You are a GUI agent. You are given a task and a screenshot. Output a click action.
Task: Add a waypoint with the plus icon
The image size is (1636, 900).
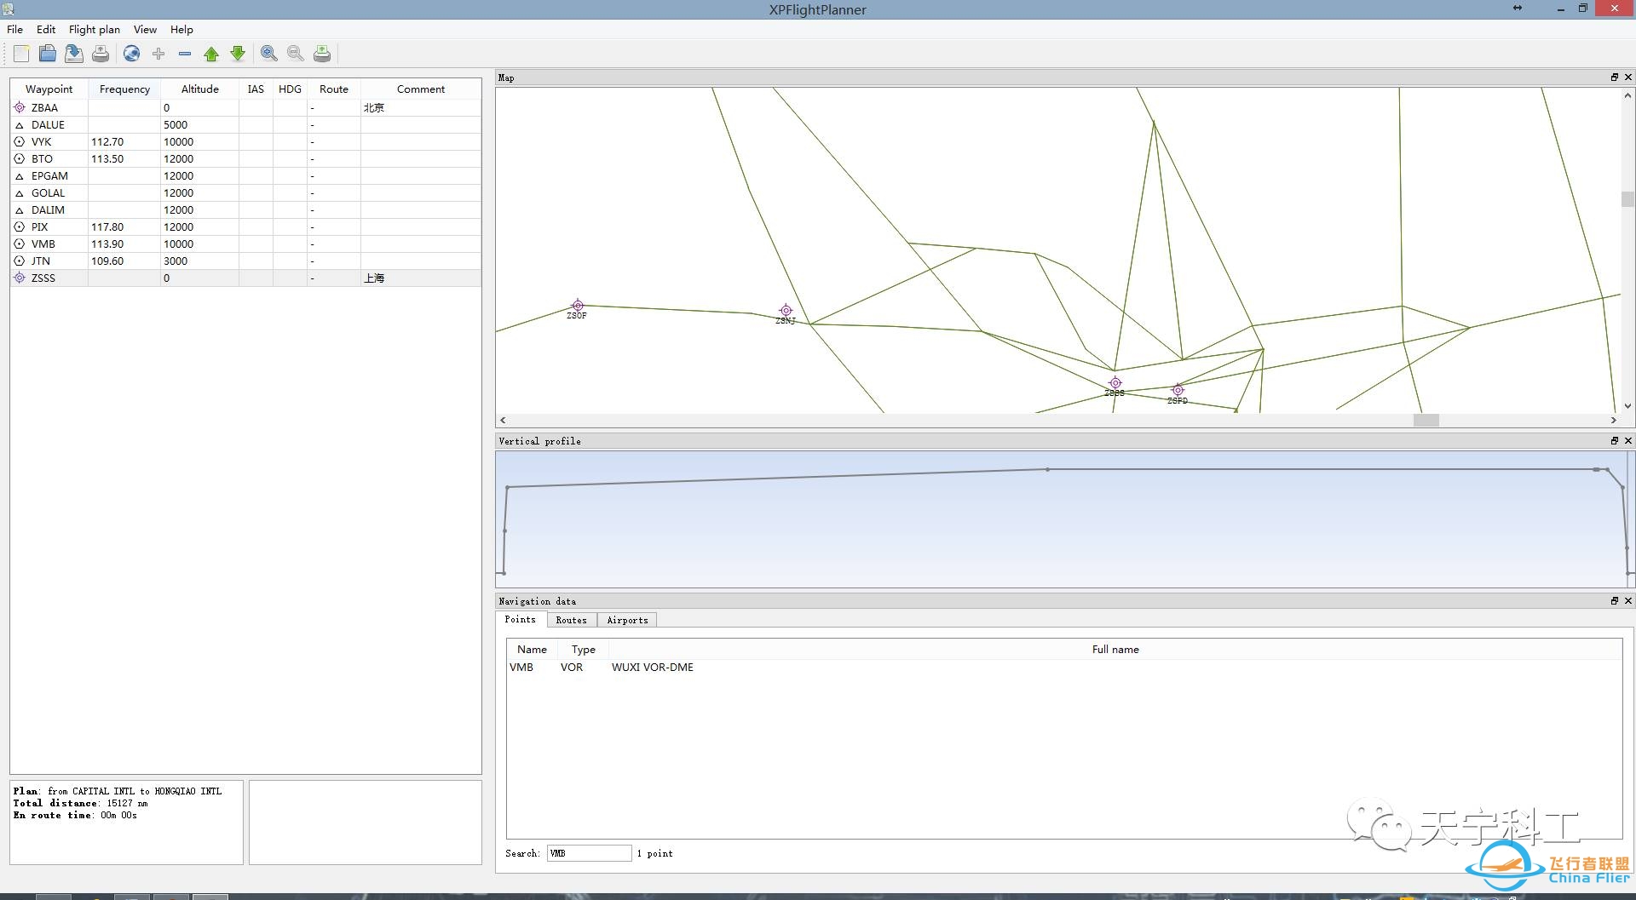[158, 54]
